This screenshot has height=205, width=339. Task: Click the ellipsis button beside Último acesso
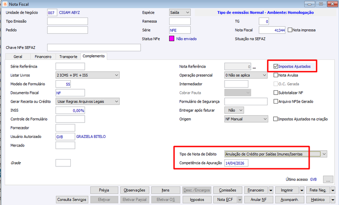point(328,180)
